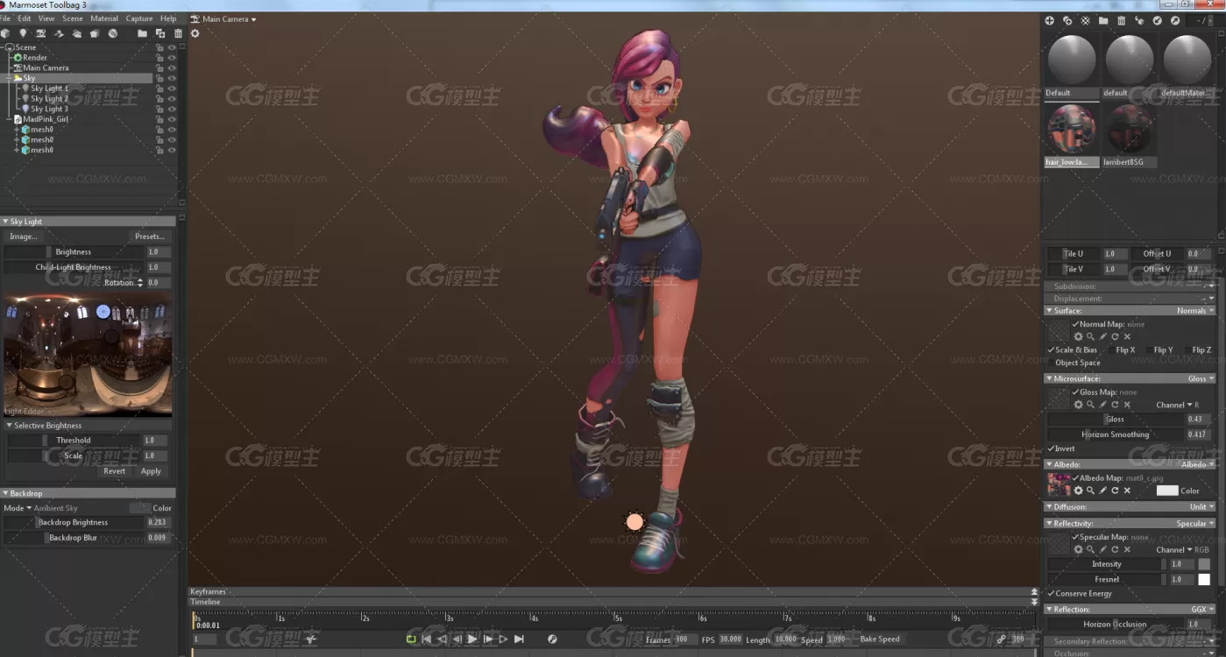
Task: Add shadow catcher from scene toolbar
Action: (x=60, y=33)
